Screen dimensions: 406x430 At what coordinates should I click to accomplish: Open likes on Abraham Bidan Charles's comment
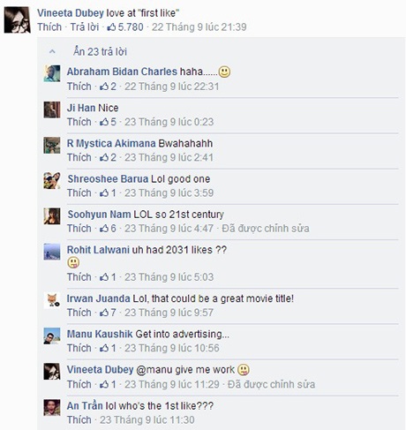point(108,87)
